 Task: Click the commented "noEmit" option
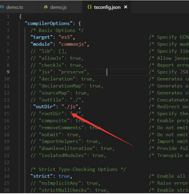click(x=55, y=135)
